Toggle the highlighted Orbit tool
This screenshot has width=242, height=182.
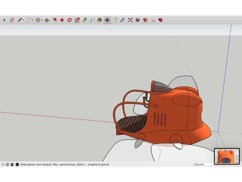[x=107, y=20]
